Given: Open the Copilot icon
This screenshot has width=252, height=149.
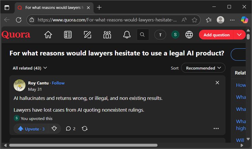Looking at the screenshot, I should click(x=245, y=20).
